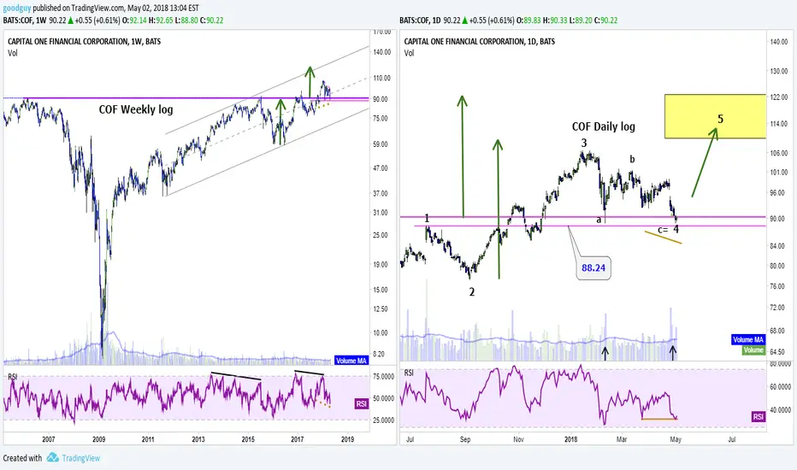Click the 2009 label on weekly time axis
Screen dimensions: 797x470
[98, 439]
